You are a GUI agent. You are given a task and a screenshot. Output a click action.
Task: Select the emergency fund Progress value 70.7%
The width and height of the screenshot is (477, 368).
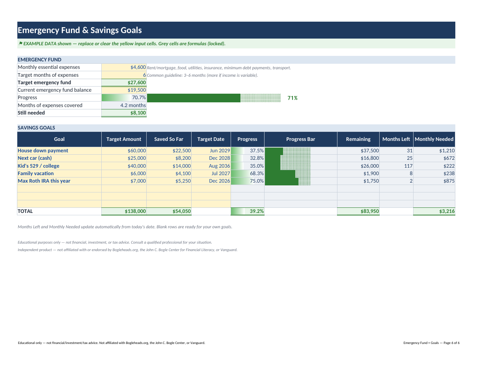pyautogui.click(x=124, y=98)
